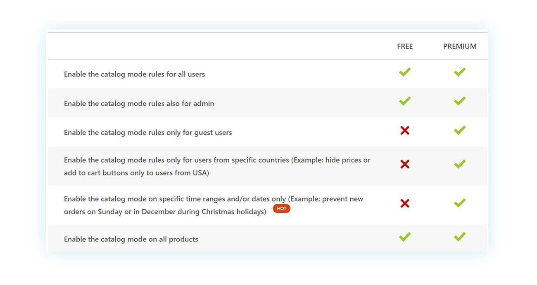537x285 pixels.
Task: Click the FREE checkmark for admin rule
Action: click(405, 101)
